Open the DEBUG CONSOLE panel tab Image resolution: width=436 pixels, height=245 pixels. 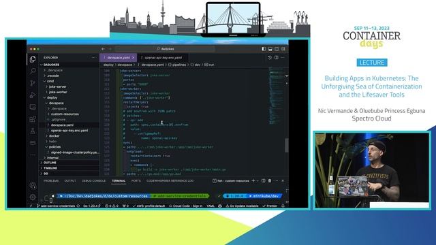[94, 181]
